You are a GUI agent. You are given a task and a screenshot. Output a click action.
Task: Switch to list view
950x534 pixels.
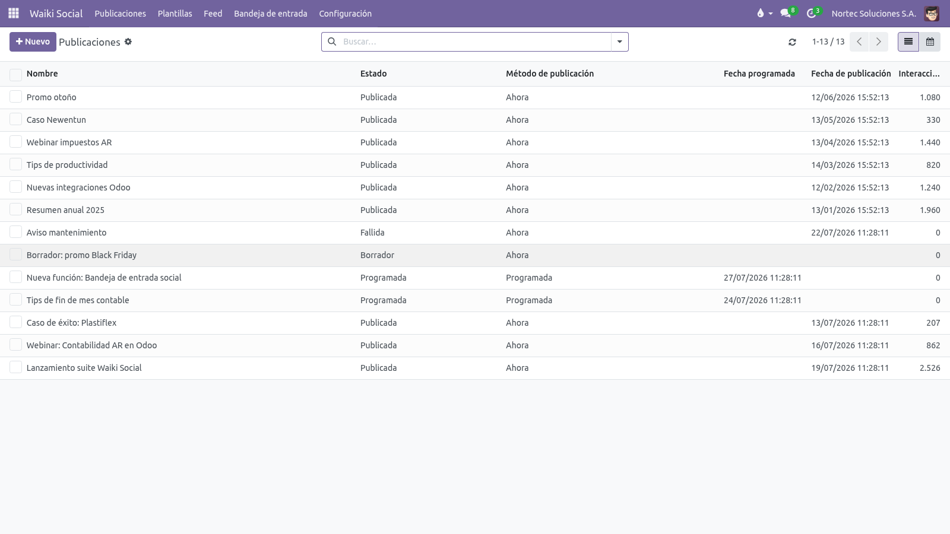click(x=908, y=42)
